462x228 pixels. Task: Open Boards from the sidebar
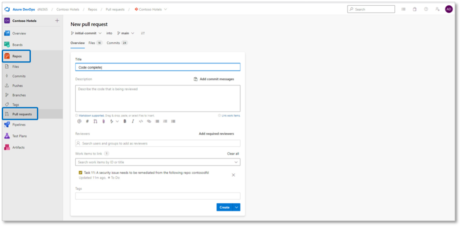tap(17, 45)
